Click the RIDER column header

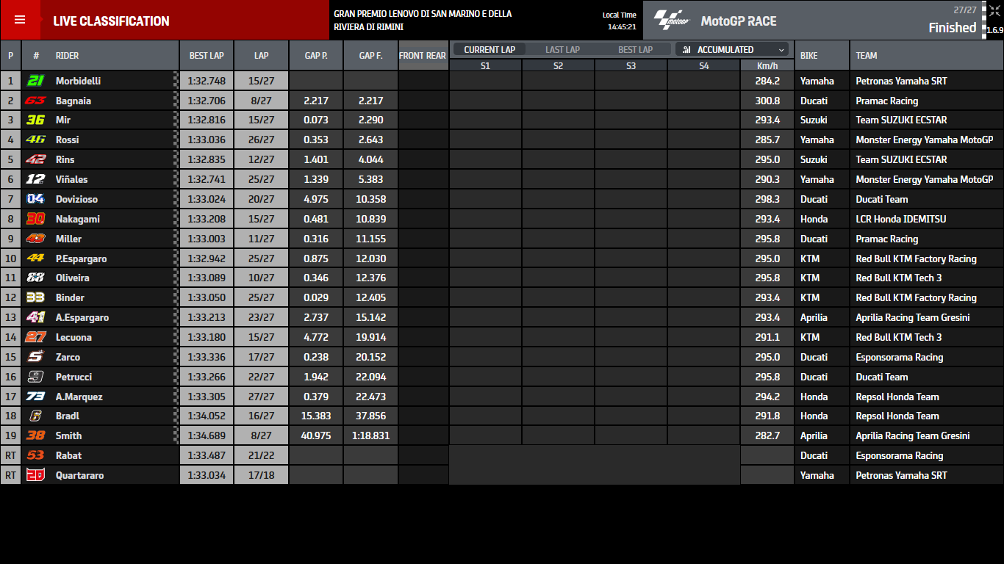[x=67, y=56]
